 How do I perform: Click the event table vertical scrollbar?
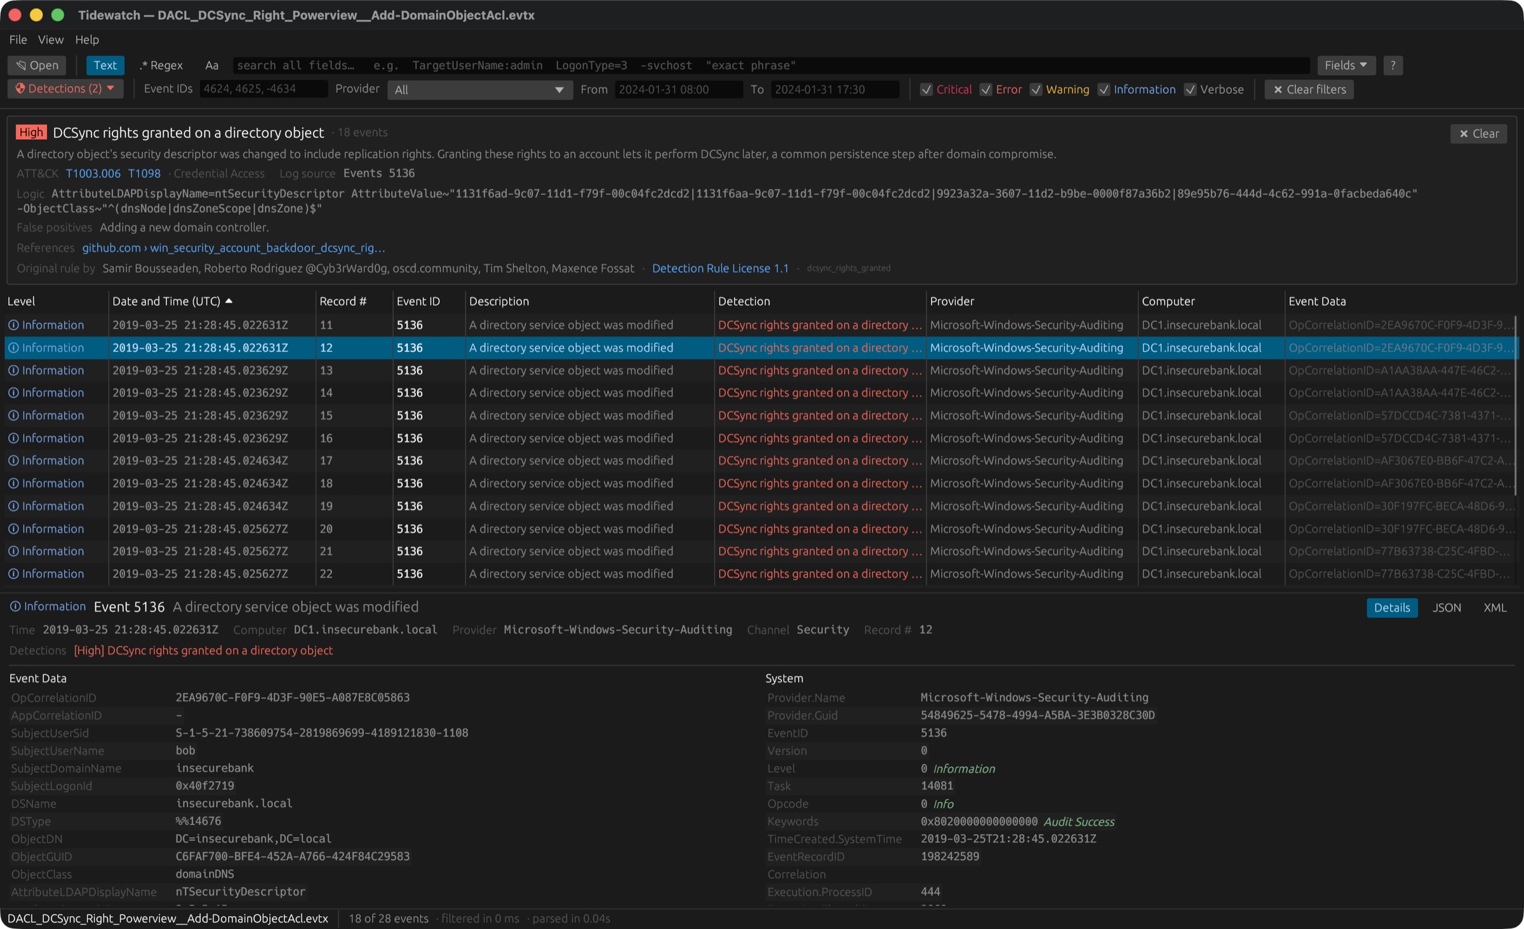pyautogui.click(x=1516, y=406)
